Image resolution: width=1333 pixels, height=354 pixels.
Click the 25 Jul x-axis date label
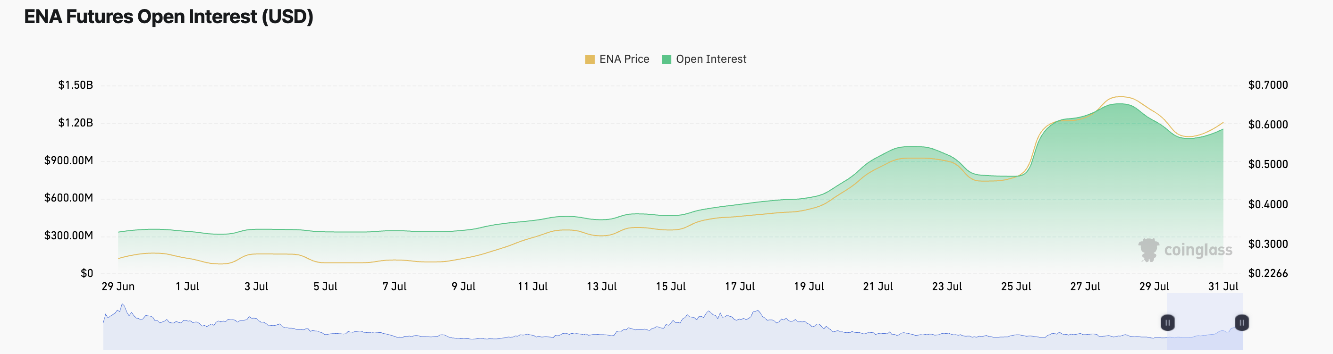(1016, 287)
